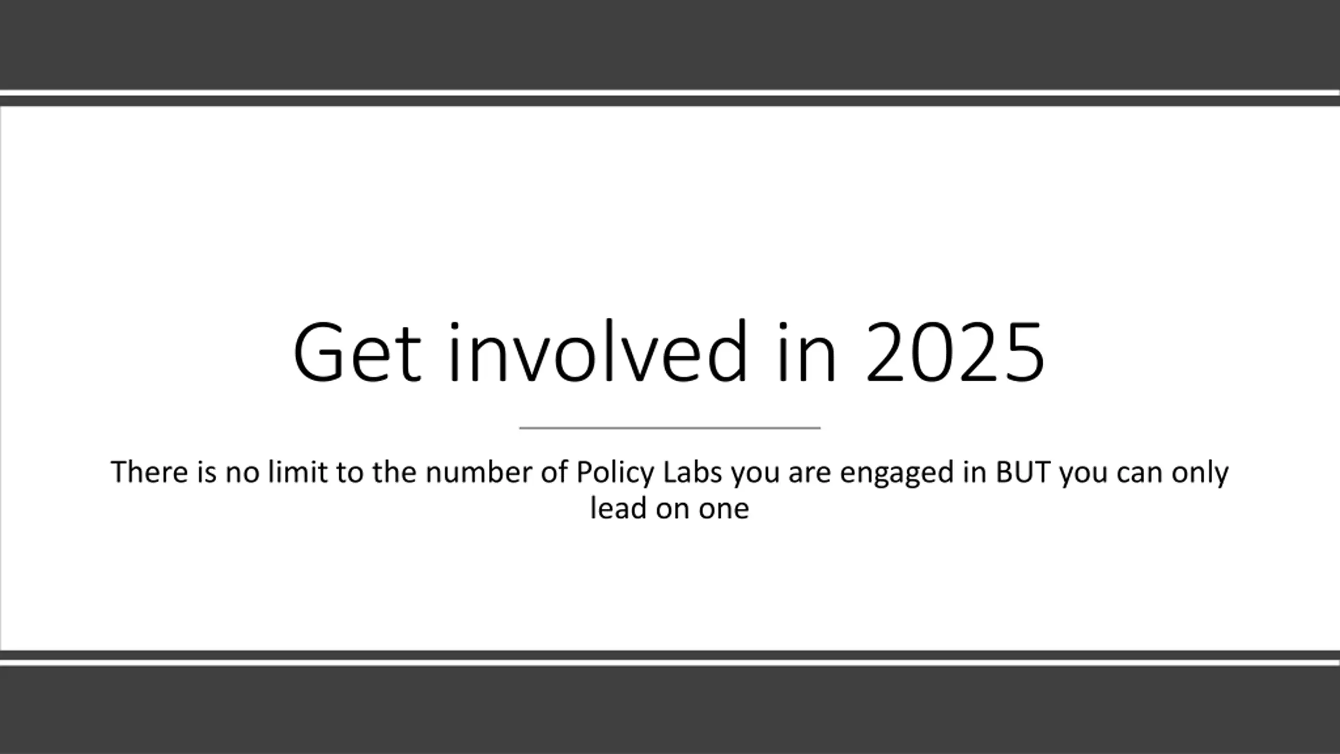This screenshot has width=1340, height=754.
Task: Click the words 'can only' in the subtitle
Action: tap(1172, 473)
